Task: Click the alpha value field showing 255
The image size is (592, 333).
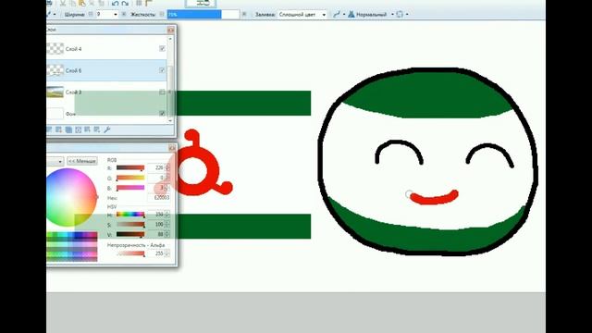Action: coord(156,253)
